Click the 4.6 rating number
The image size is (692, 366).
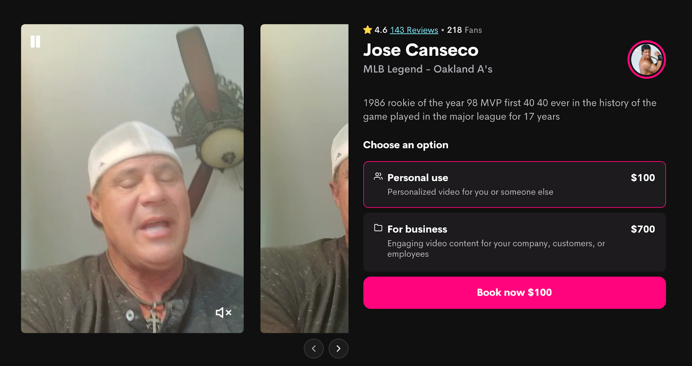381,30
